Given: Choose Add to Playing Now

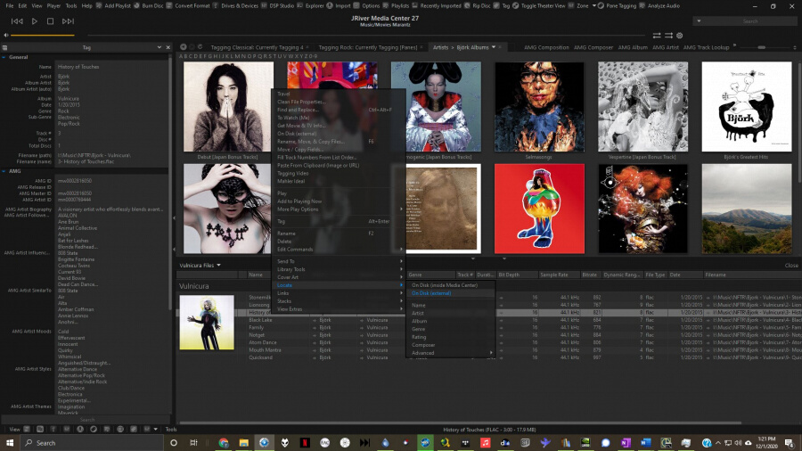Looking at the screenshot, I should tap(299, 201).
